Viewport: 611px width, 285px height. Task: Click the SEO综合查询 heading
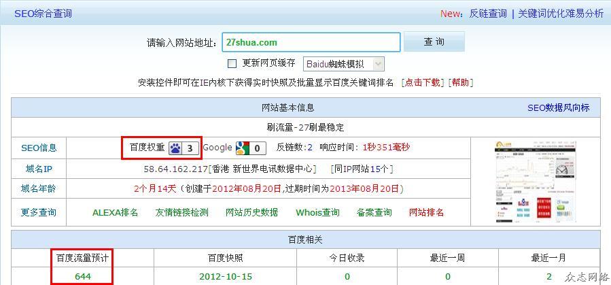tap(43, 14)
